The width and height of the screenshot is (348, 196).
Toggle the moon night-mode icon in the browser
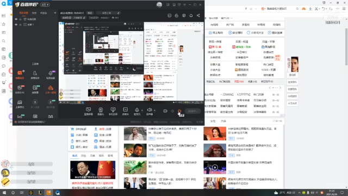[331, 9]
